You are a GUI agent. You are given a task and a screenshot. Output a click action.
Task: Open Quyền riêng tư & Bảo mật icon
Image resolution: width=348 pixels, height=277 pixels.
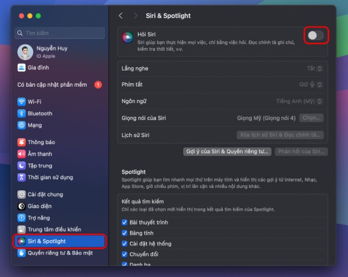click(x=21, y=253)
